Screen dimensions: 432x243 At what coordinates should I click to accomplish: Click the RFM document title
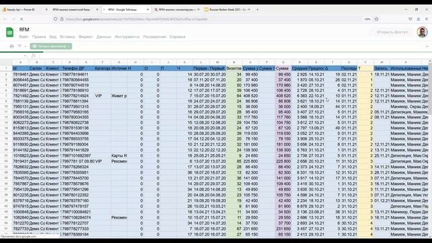tap(24, 30)
